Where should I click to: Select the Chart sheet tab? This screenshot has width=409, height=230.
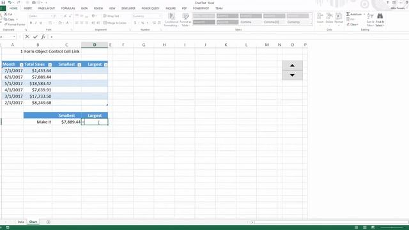pos(33,222)
